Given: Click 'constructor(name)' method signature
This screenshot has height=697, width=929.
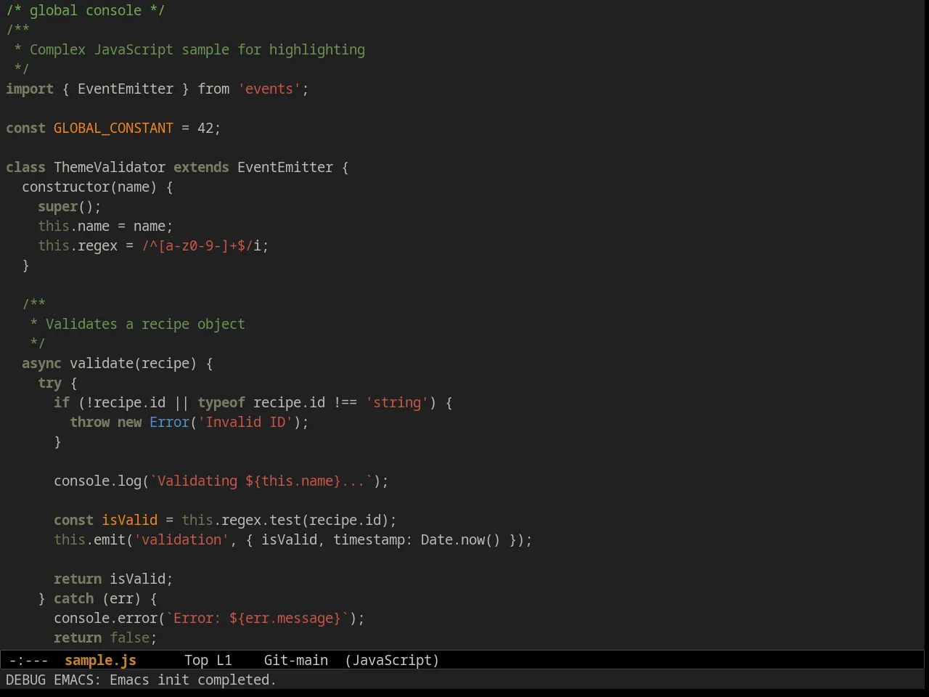Looking at the screenshot, I should point(89,187).
